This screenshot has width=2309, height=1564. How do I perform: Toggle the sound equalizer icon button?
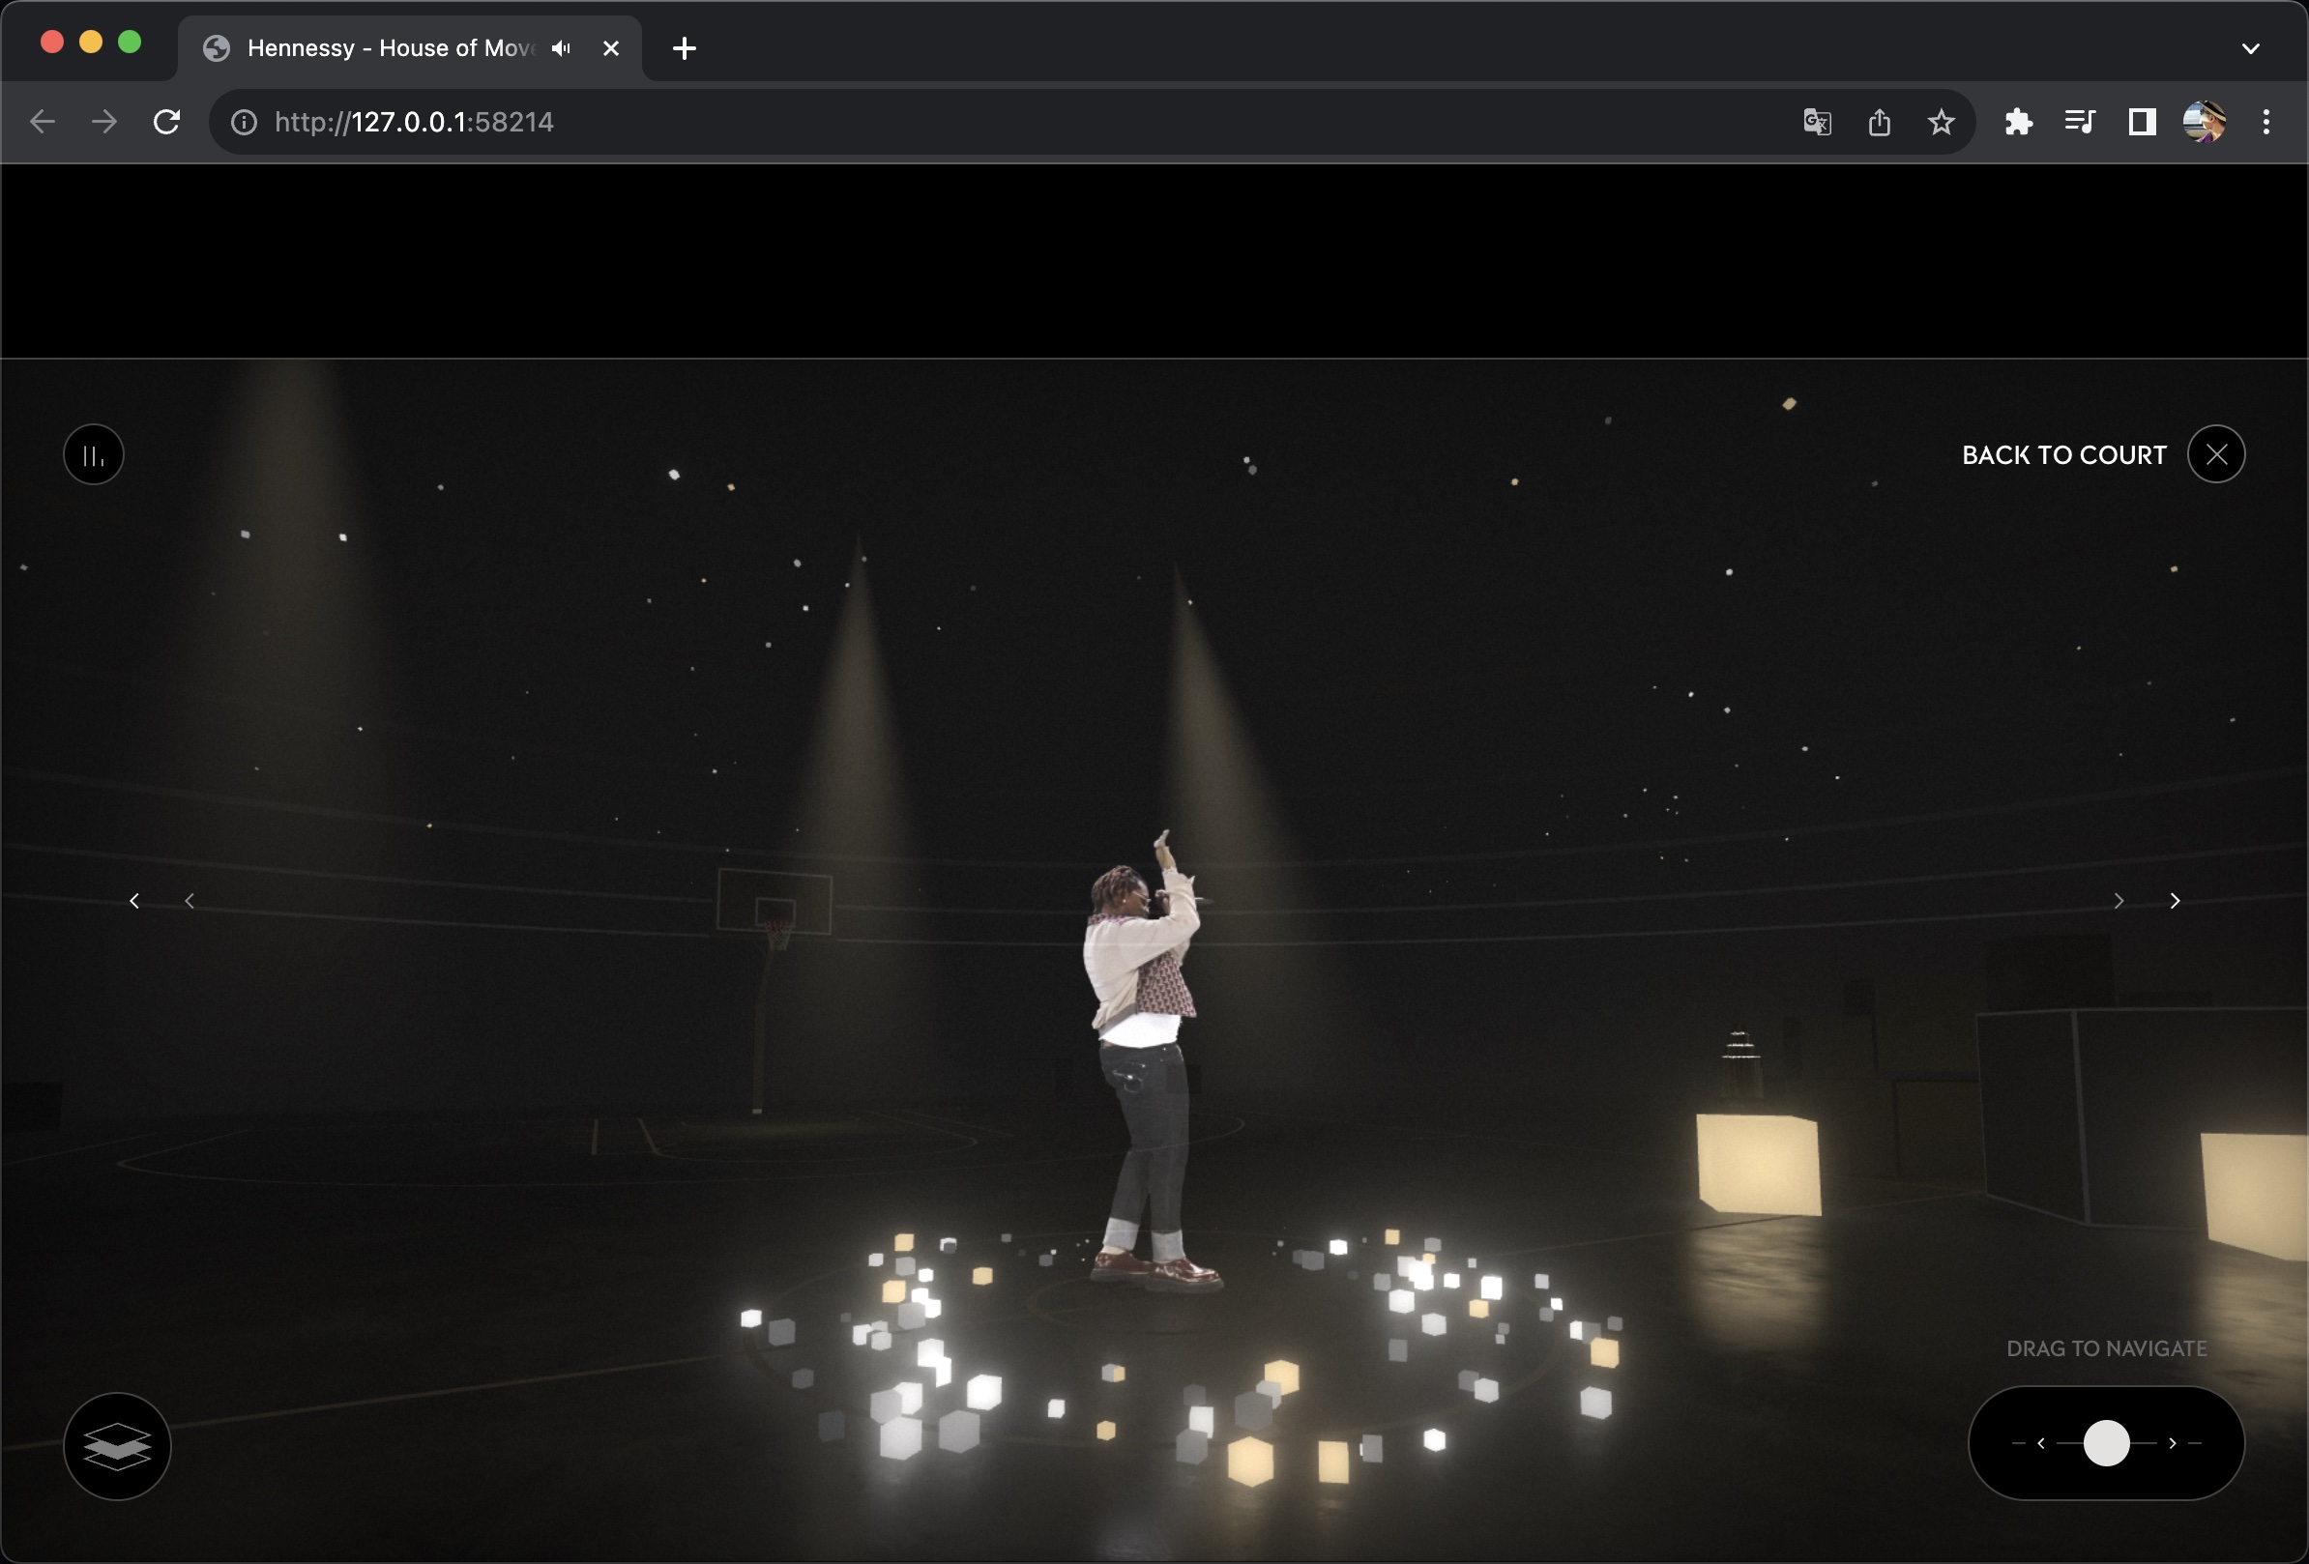(x=94, y=455)
